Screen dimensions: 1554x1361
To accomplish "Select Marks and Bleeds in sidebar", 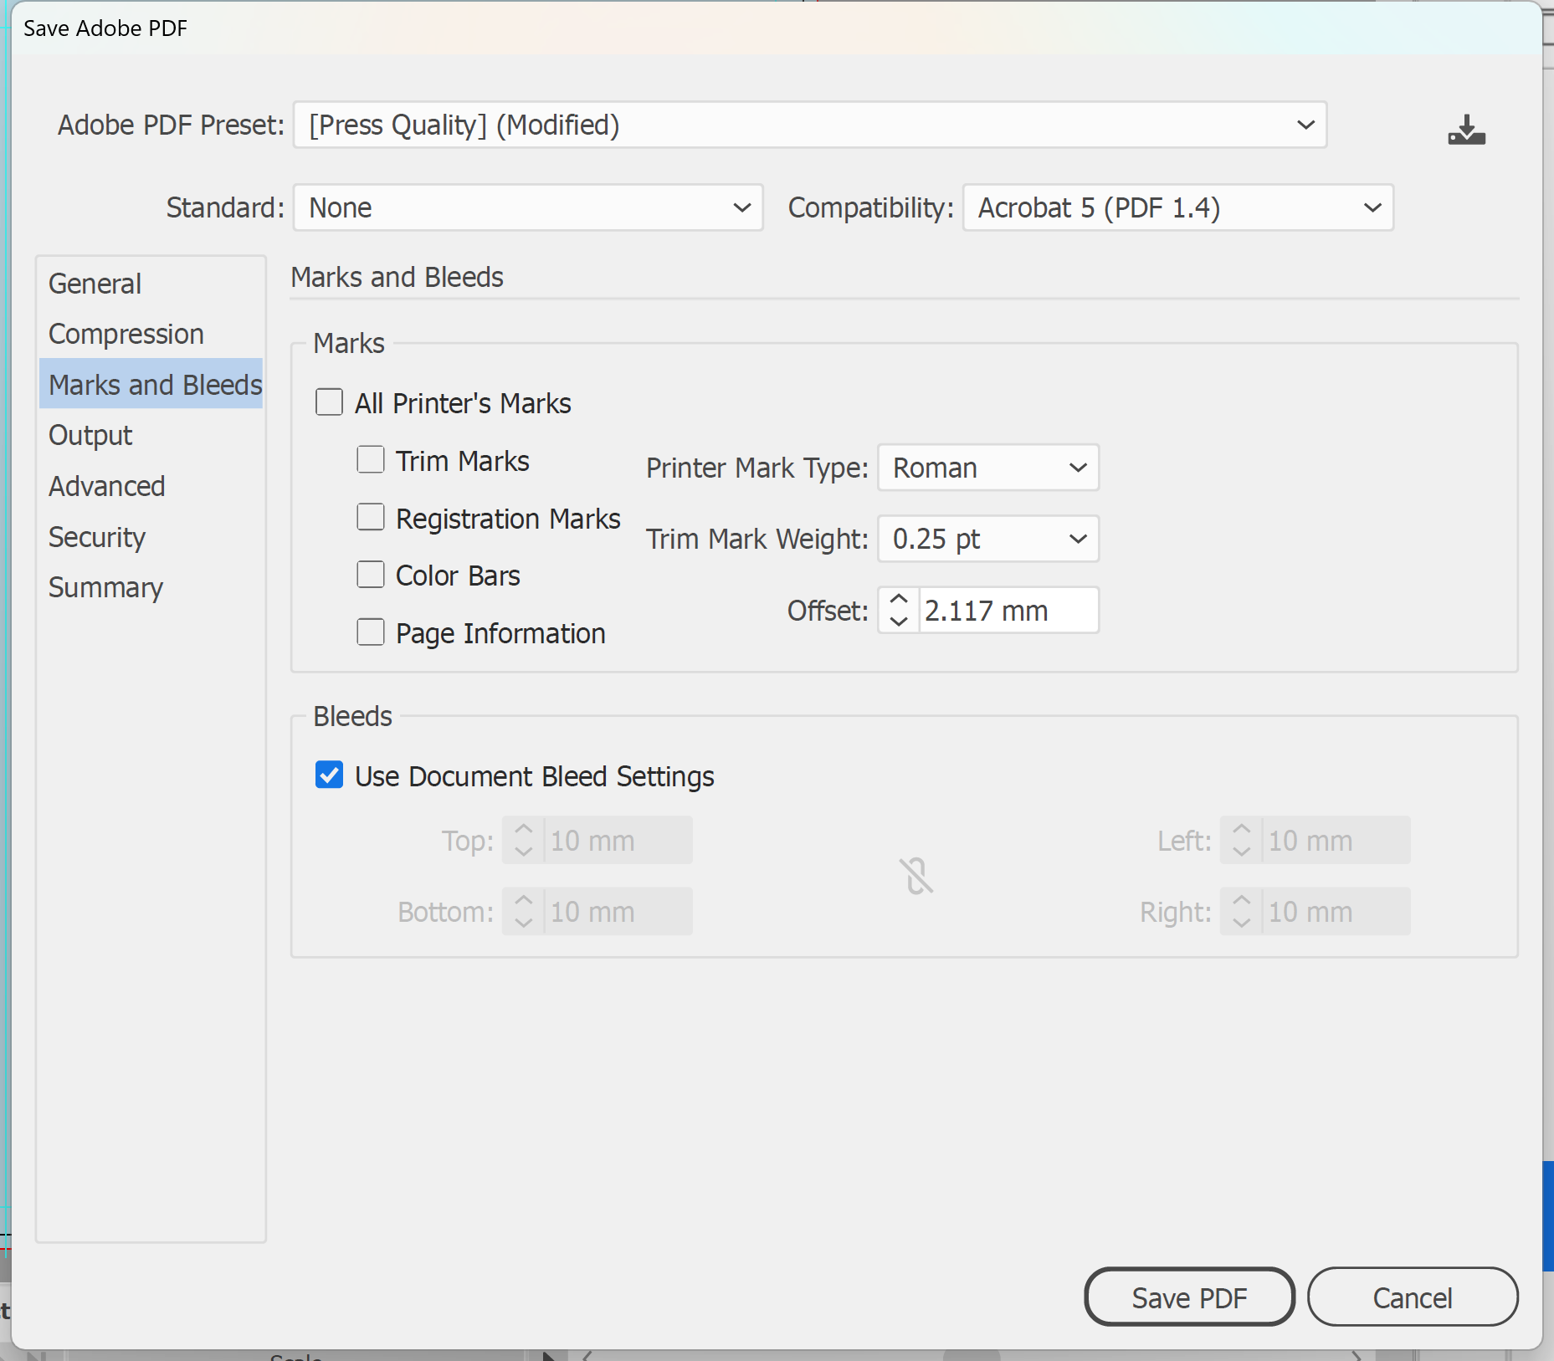I will (151, 384).
